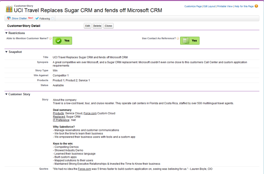
Task: Click the Edit Layout link
Action: point(209,6)
